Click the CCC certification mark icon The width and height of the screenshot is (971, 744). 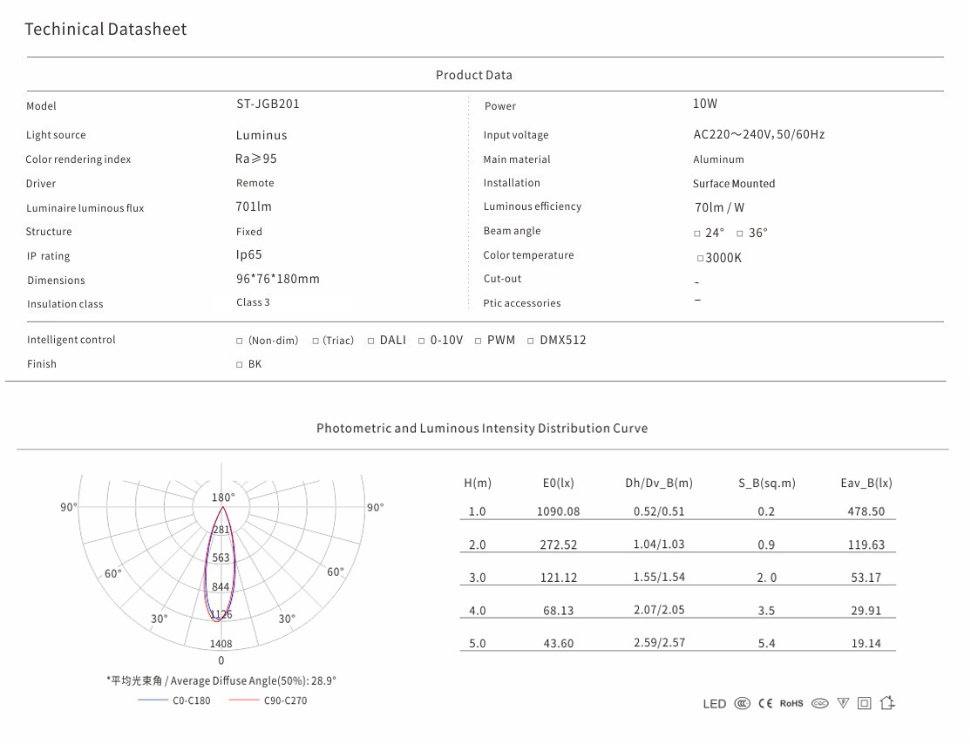point(742,704)
